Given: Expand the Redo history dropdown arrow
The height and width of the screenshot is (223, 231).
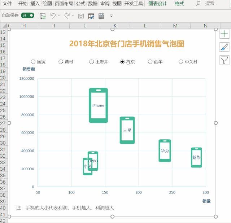Looking at the screenshot, I should point(73,15).
